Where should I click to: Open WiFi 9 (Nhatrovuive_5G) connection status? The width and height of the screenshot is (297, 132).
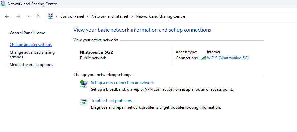pos(228,58)
